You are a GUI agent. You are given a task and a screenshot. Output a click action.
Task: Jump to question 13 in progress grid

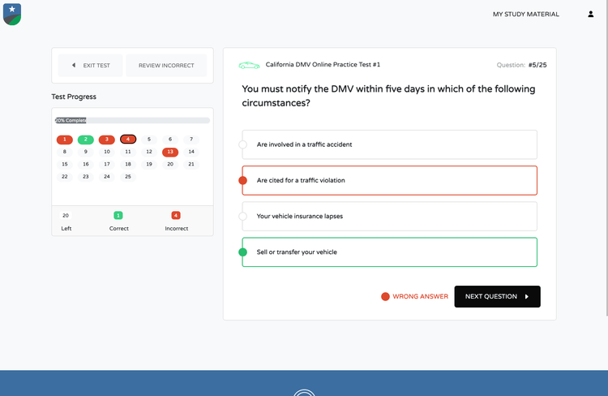point(170,152)
